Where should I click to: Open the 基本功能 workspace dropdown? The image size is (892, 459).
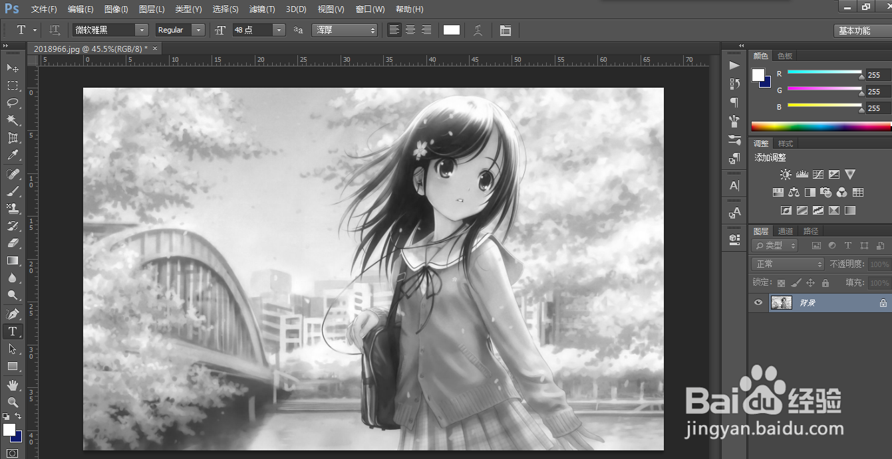click(x=862, y=31)
